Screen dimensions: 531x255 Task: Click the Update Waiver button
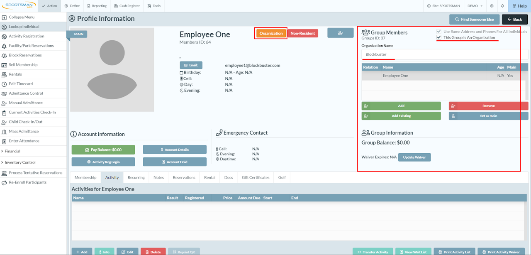[414, 157]
